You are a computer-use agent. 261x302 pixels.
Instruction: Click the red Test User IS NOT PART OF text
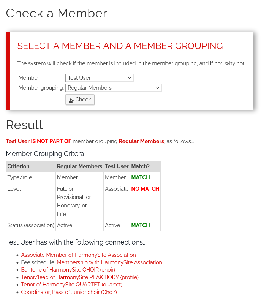[38, 141]
